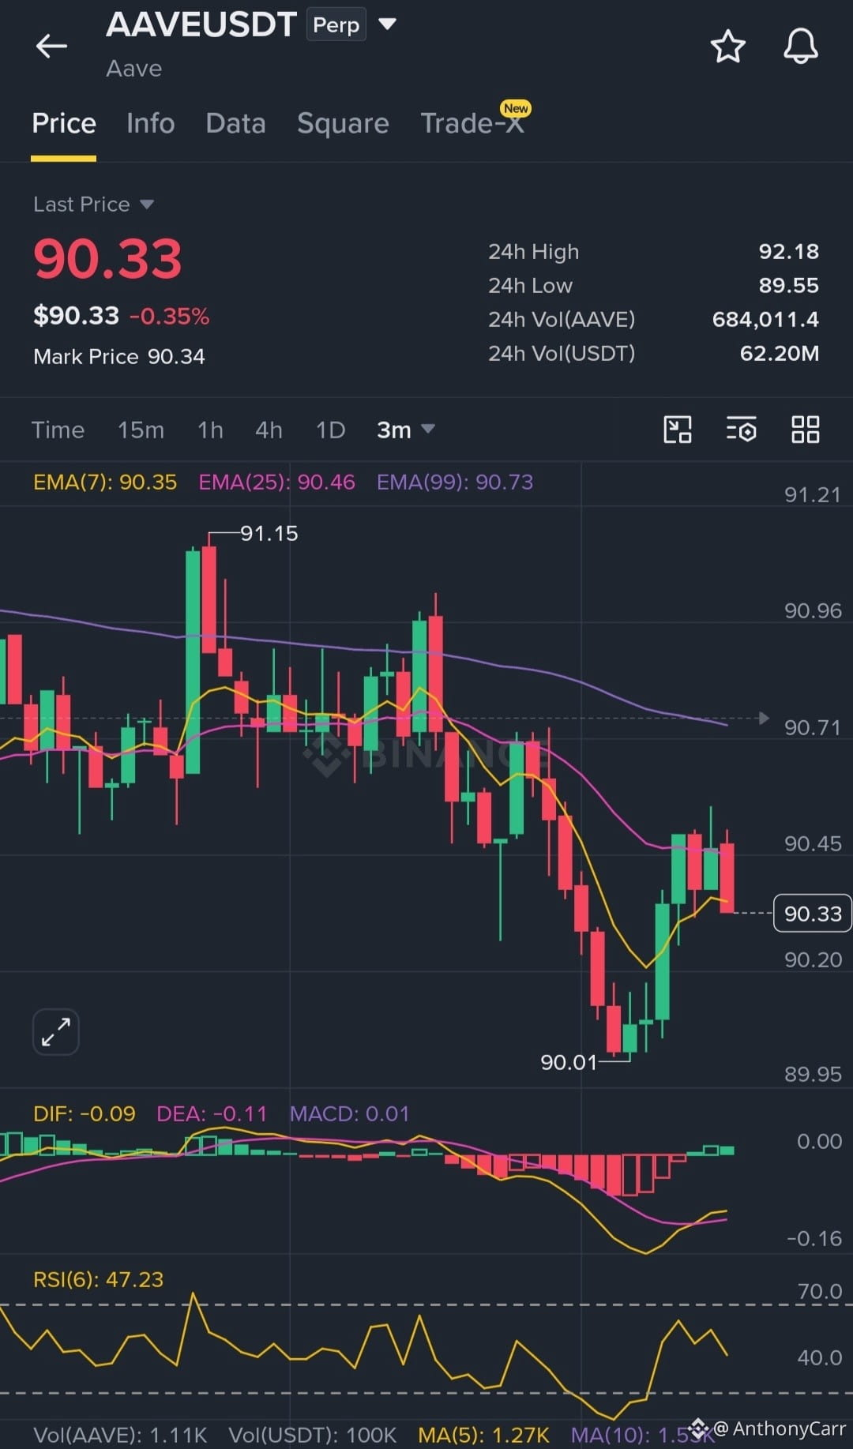This screenshot has height=1449, width=853.
Task: Tap the current price tag 90.33 on axis
Action: (813, 914)
